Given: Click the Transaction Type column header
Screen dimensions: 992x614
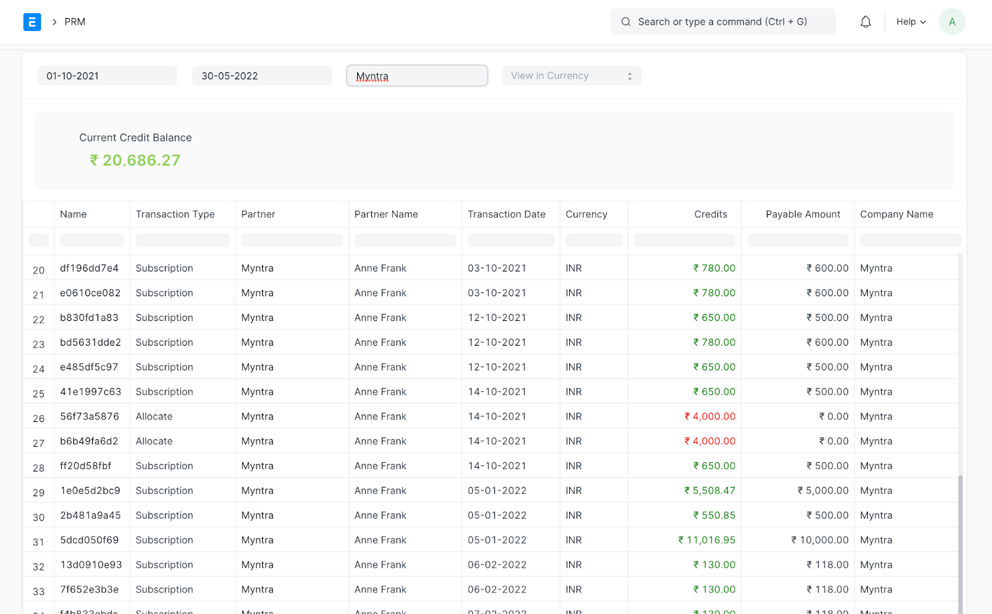Looking at the screenshot, I should tap(175, 214).
